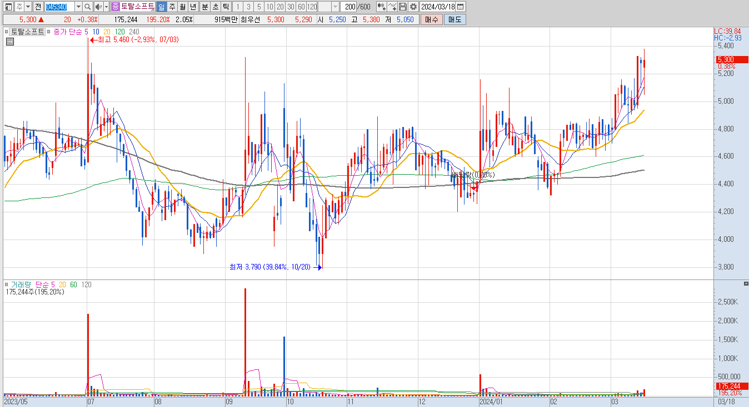The height and width of the screenshot is (407, 749).
Task: Click the 2023/05 label on date axis
Action: [x=16, y=401]
